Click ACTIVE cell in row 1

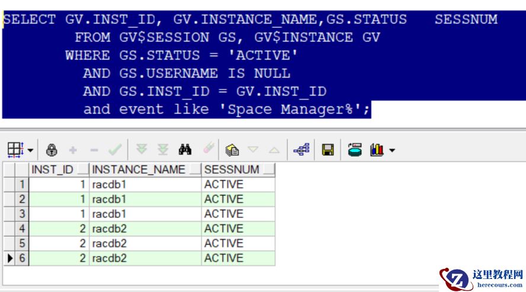(238, 184)
